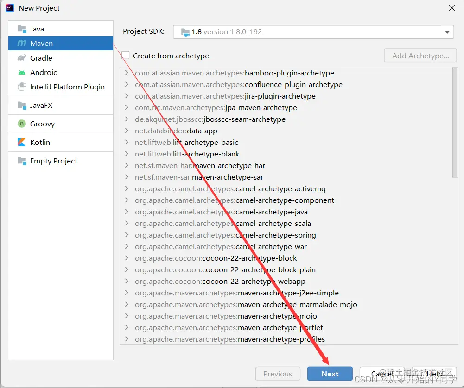
Task: Select the camel-archetype-scala row
Action: click(286, 224)
